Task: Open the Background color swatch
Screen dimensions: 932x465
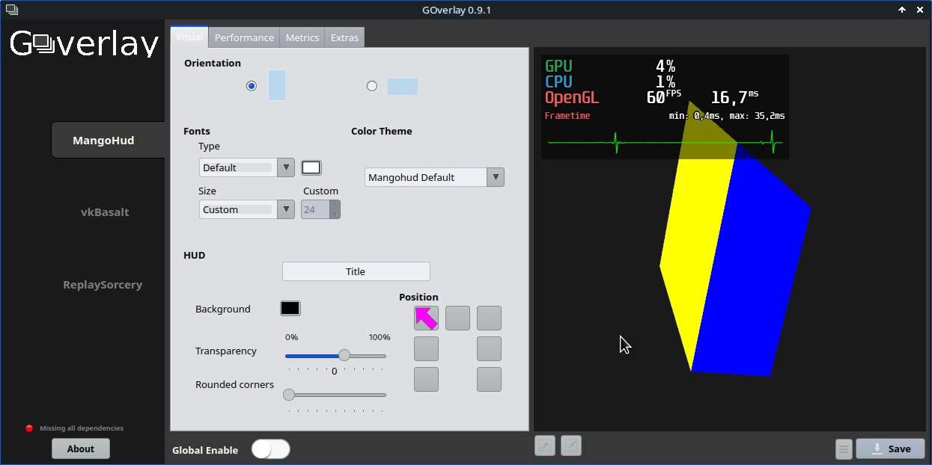Action: (x=290, y=308)
